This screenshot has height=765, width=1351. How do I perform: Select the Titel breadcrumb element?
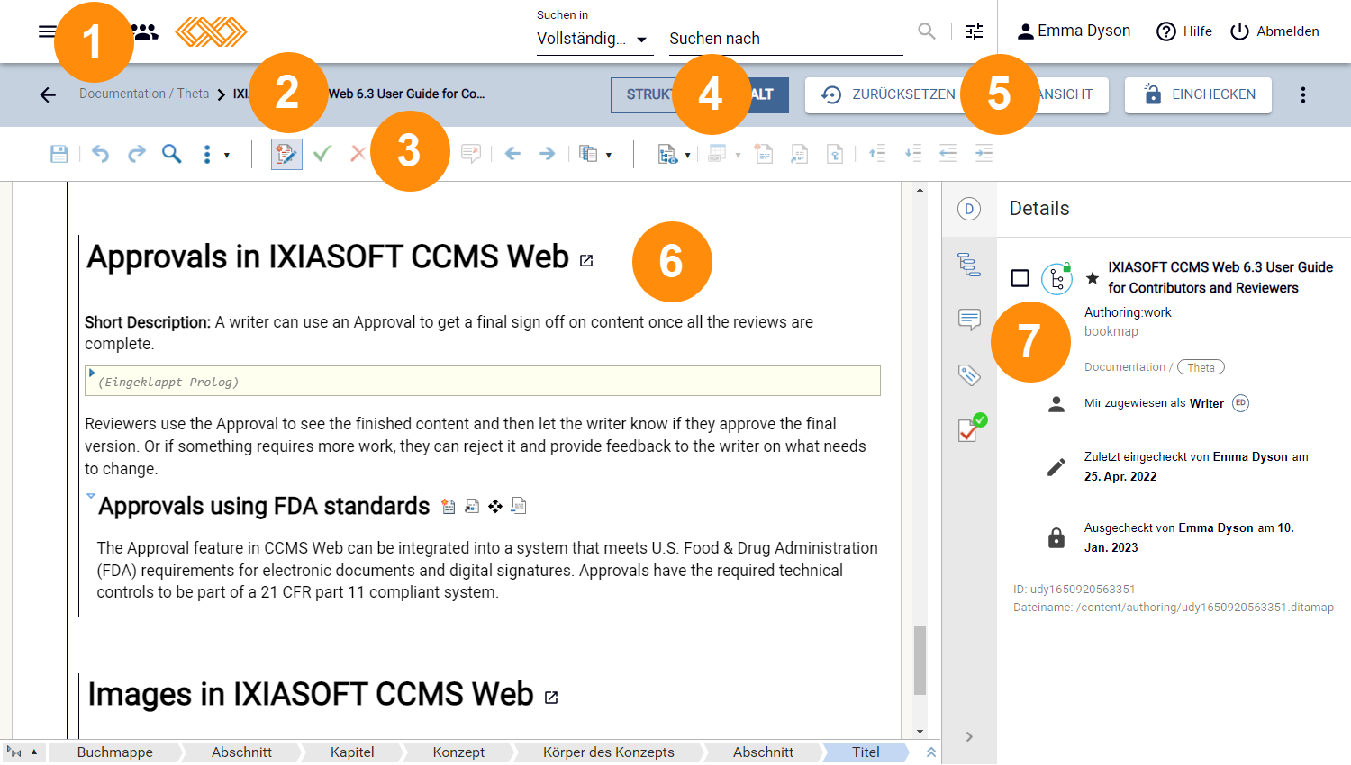point(866,752)
